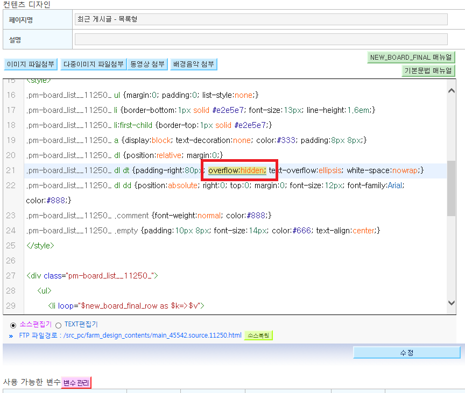This screenshot has width=465, height=393.
Task: Submit changes with the 수정 button
Action: 406,353
